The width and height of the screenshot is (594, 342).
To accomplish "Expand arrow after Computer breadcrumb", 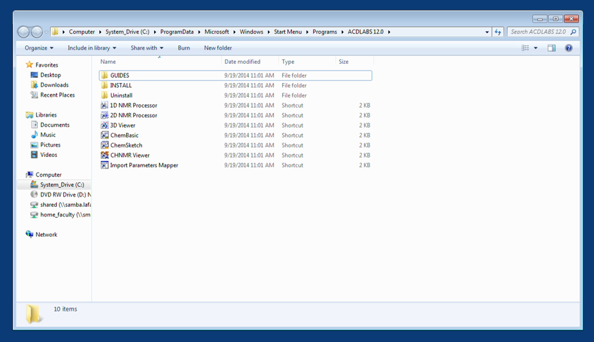I will tap(100, 32).
